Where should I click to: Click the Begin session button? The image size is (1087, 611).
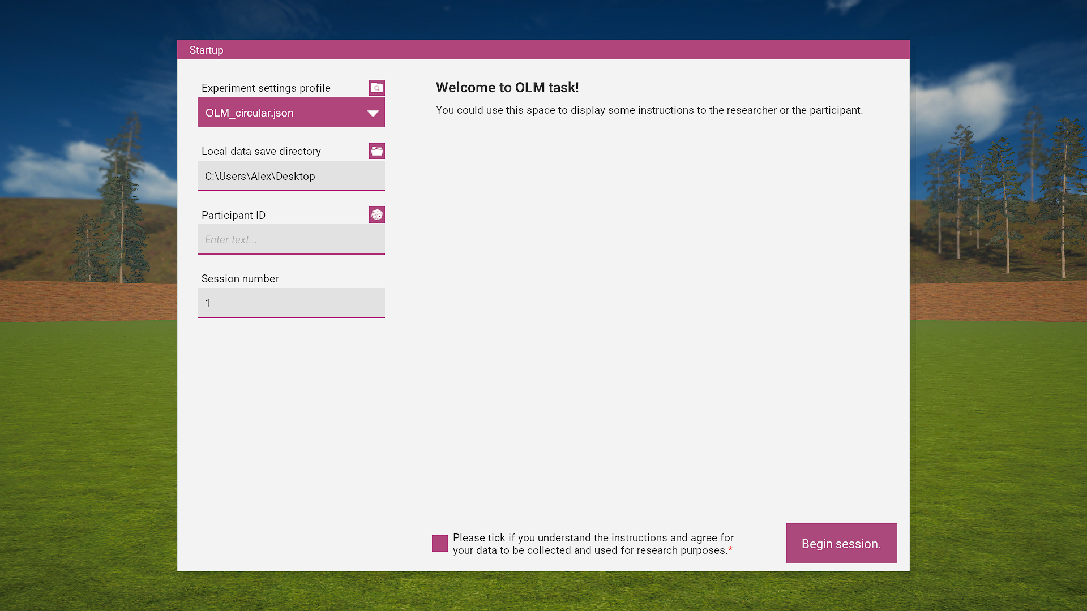tap(841, 544)
